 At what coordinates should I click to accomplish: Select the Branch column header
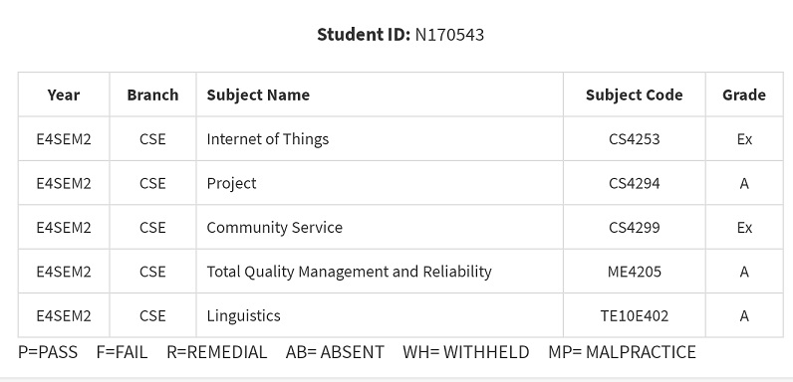tap(152, 95)
